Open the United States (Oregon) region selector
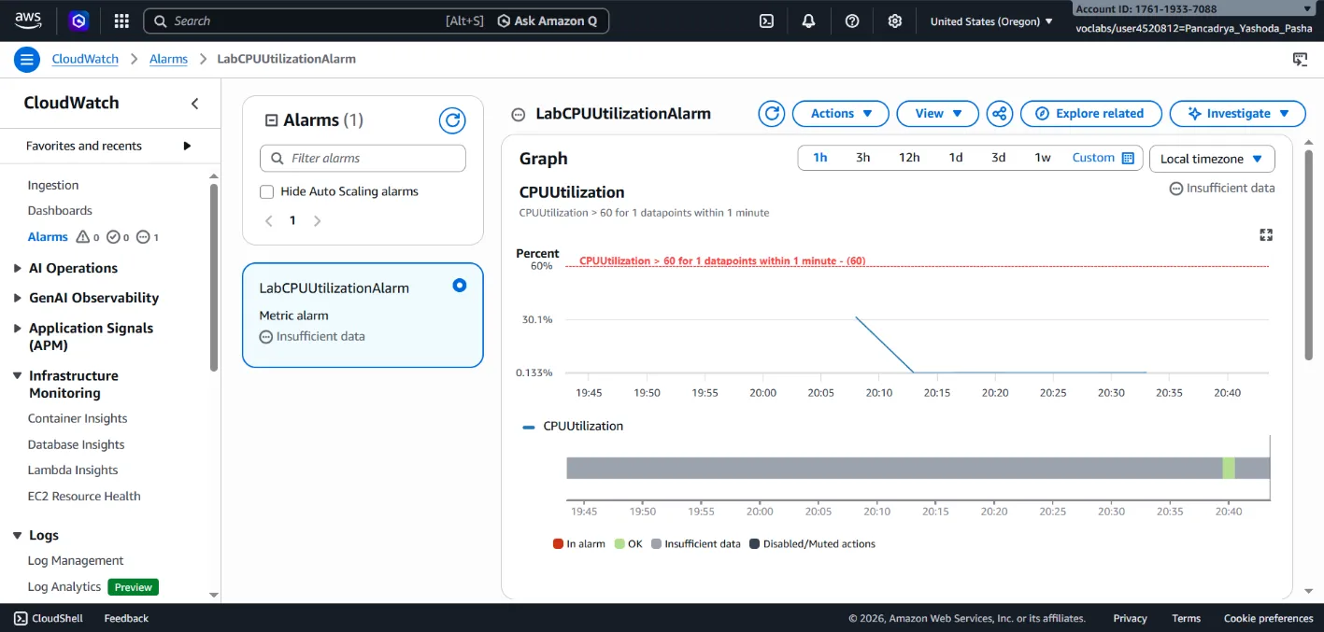 pyautogui.click(x=991, y=21)
